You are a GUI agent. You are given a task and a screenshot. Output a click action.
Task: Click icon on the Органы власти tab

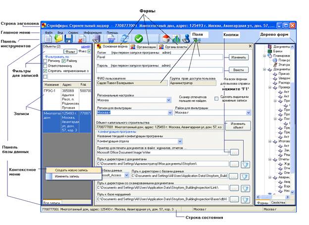(x=161, y=47)
